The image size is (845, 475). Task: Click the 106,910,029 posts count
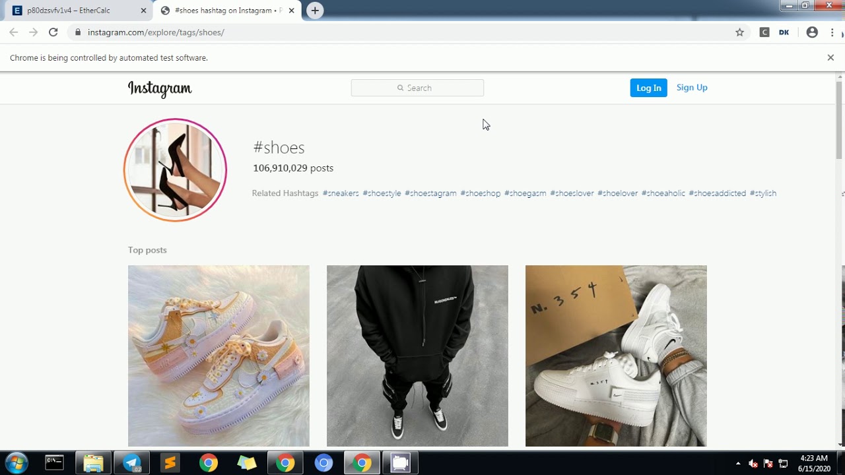tap(293, 168)
